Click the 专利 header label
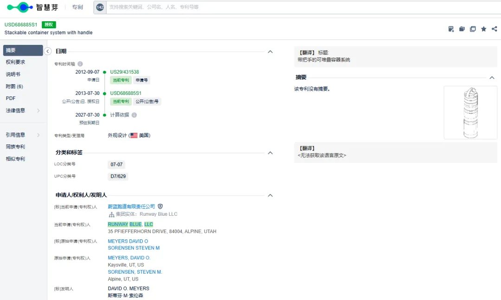This screenshot has width=501, height=300. 77,7
